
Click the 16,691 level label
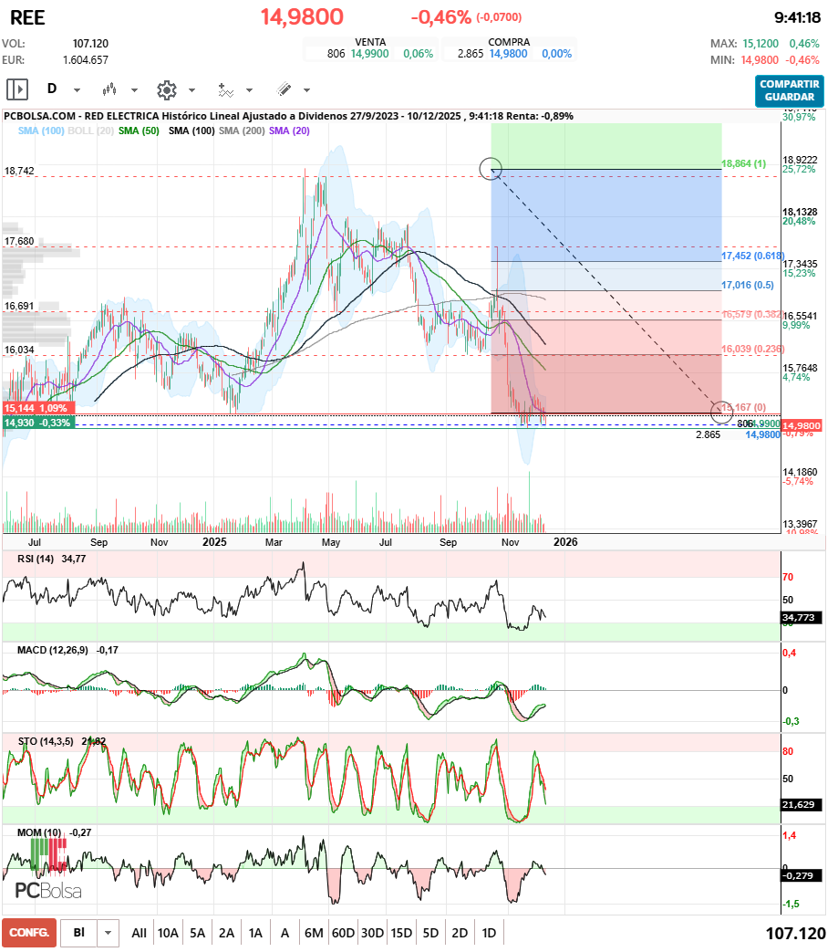pos(19,306)
